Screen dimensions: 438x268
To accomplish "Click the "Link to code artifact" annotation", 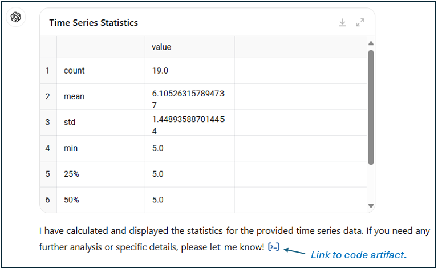I will (359, 255).
